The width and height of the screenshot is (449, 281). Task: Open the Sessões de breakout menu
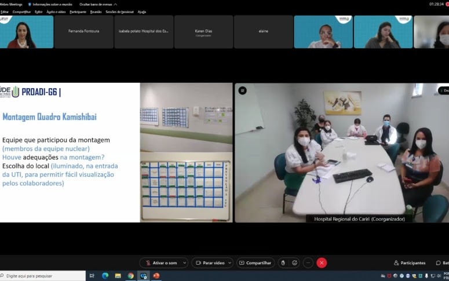[x=119, y=12]
